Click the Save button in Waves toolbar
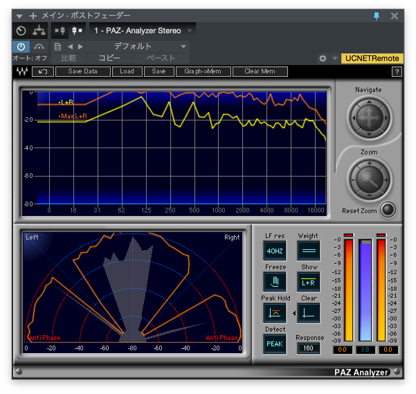The width and height of the screenshot is (416, 394). [x=159, y=72]
